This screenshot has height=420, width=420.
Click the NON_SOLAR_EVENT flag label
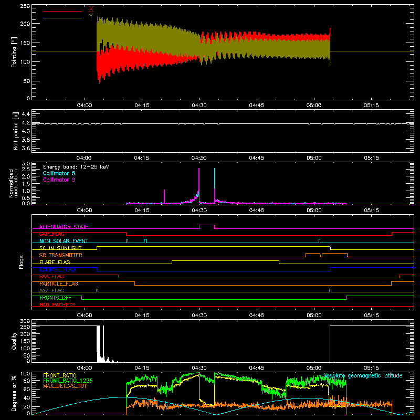(x=64, y=241)
